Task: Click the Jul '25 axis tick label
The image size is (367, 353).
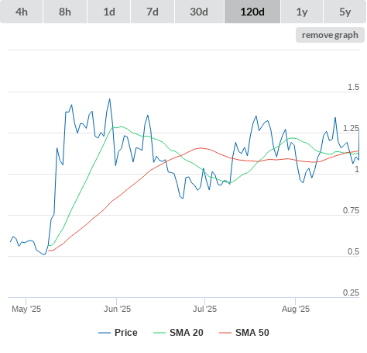Action: [x=205, y=309]
